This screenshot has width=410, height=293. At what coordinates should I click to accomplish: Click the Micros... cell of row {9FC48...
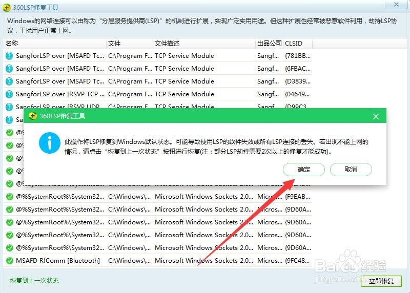270,261
